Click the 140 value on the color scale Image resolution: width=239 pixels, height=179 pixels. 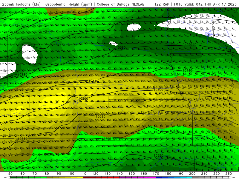119,174
